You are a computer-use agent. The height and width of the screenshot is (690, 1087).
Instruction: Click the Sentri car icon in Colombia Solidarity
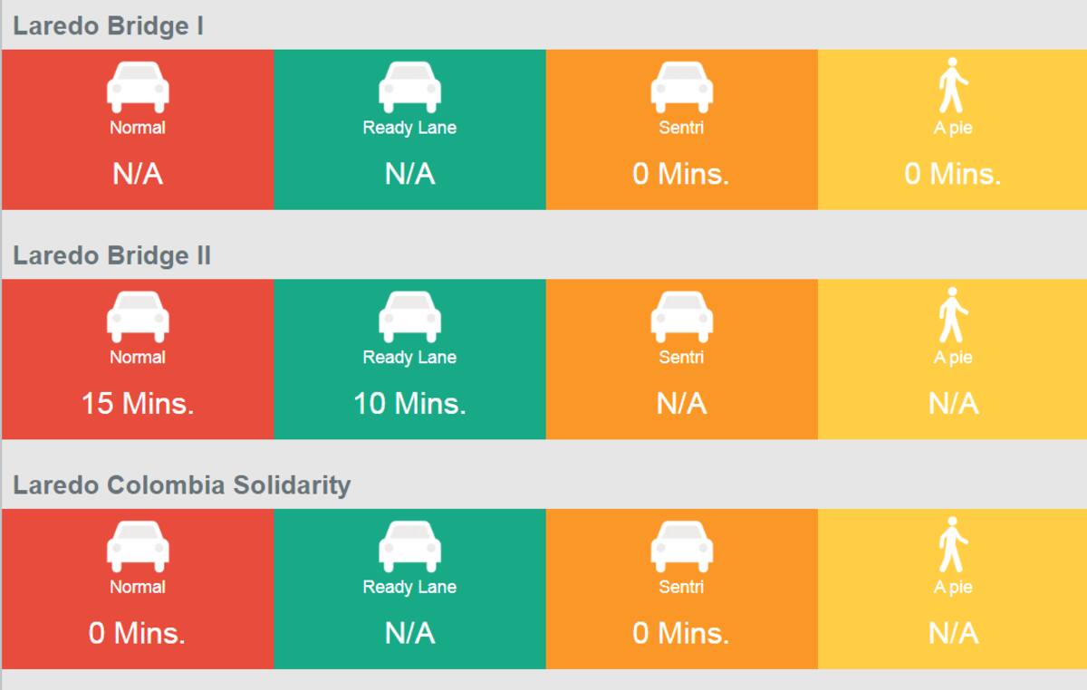pyautogui.click(x=681, y=547)
